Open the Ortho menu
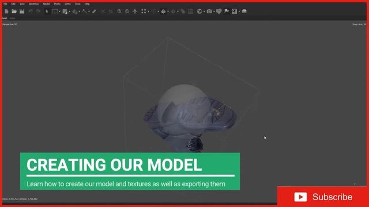The height and width of the screenshot is (207, 369). [x=67, y=4]
